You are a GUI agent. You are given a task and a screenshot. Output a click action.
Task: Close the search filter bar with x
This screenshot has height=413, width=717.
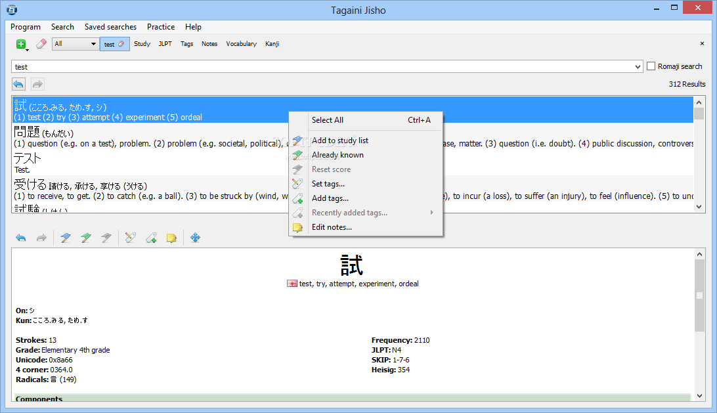[x=702, y=44]
